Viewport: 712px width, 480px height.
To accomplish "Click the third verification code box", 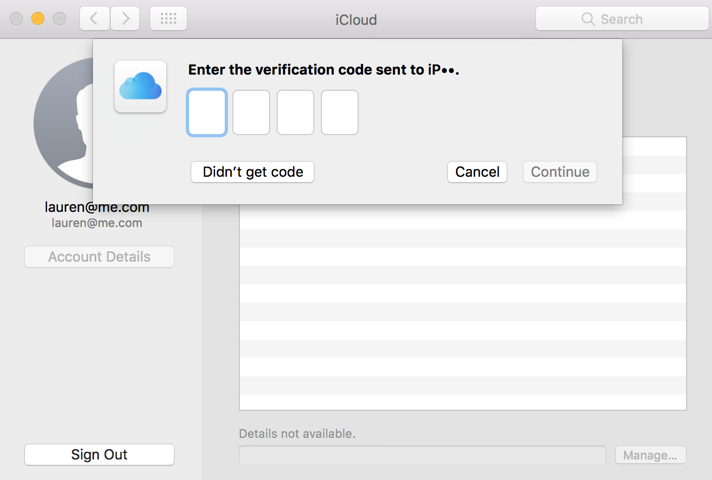I will click(295, 112).
